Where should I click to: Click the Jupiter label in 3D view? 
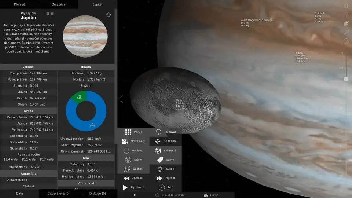pyautogui.click(x=302, y=57)
